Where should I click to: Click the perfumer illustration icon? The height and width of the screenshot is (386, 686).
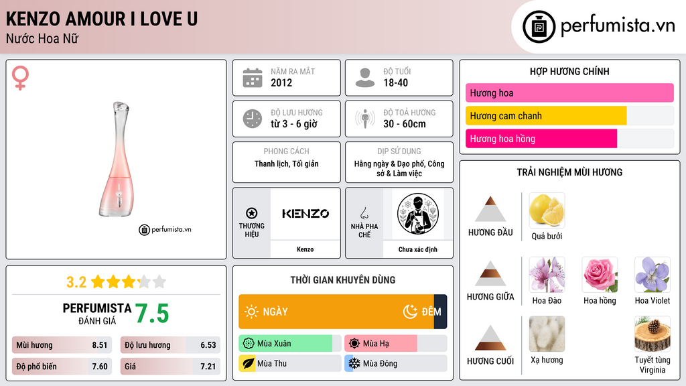click(x=418, y=214)
